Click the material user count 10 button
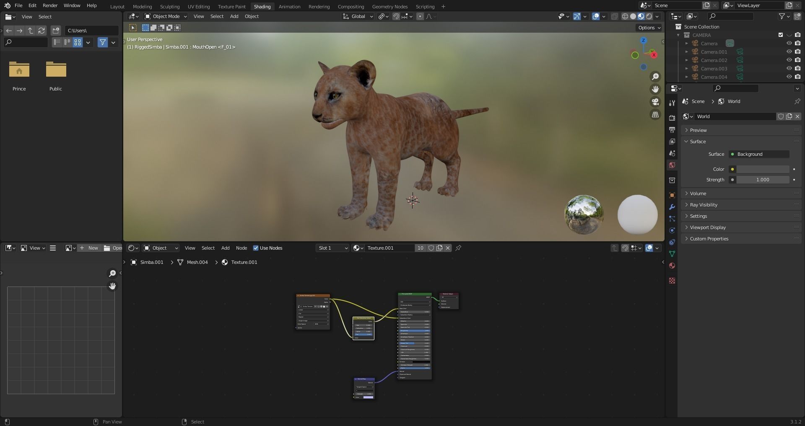The width and height of the screenshot is (805, 426). coord(420,248)
